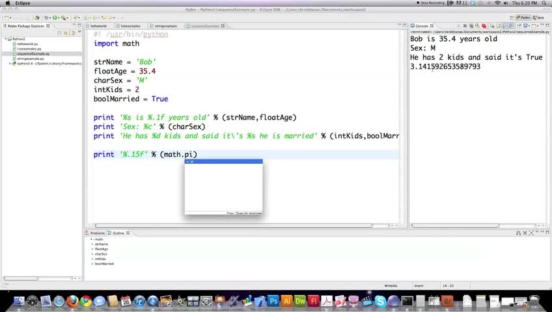Click the 'boolMarried = True' code line

coord(131,99)
